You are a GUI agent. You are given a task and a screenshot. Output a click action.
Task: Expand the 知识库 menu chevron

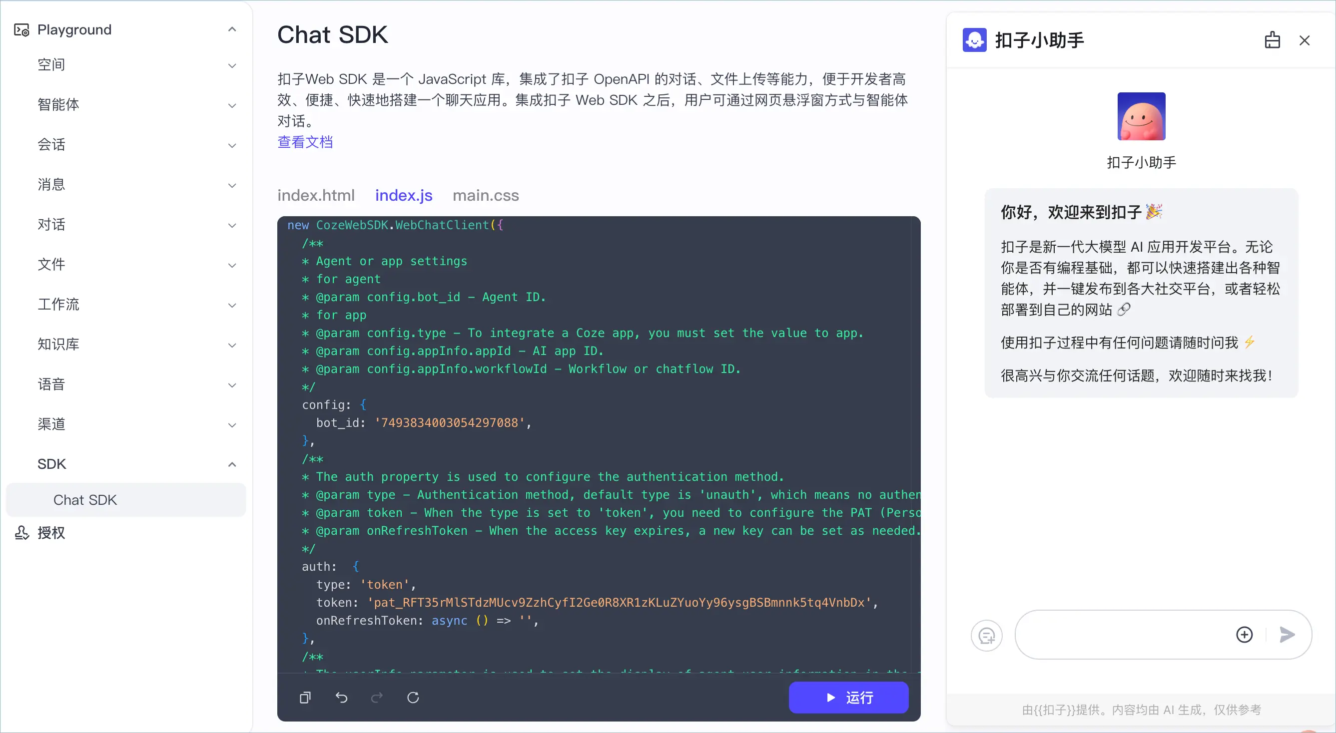pos(232,345)
